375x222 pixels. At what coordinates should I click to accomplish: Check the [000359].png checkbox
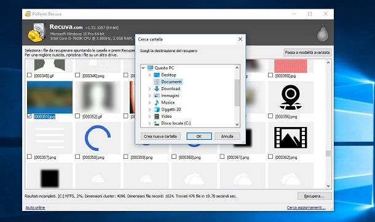coord(126,156)
